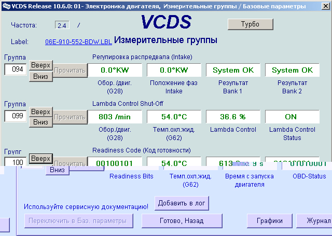Open Графики graphs button
332x236 pixels.
click(x=270, y=221)
